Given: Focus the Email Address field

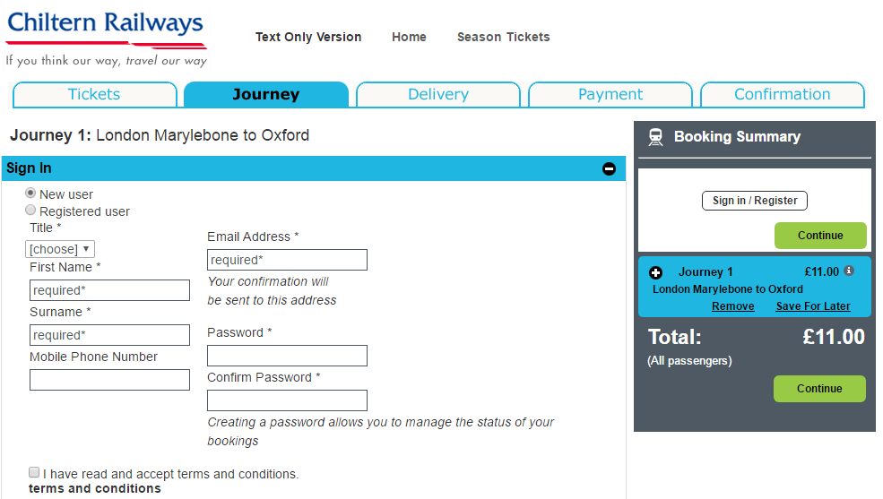Looking at the screenshot, I should (x=287, y=260).
